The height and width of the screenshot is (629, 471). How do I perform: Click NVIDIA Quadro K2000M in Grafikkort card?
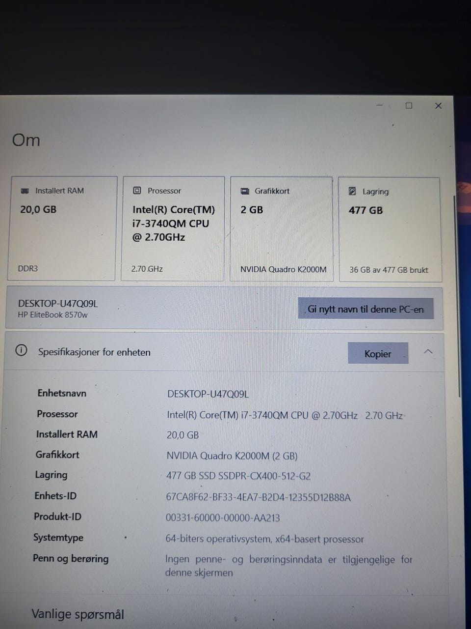283,269
